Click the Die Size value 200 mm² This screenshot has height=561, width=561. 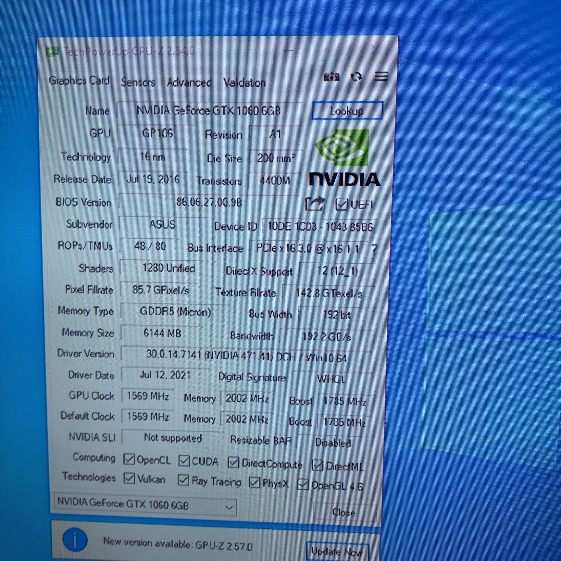[276, 158]
